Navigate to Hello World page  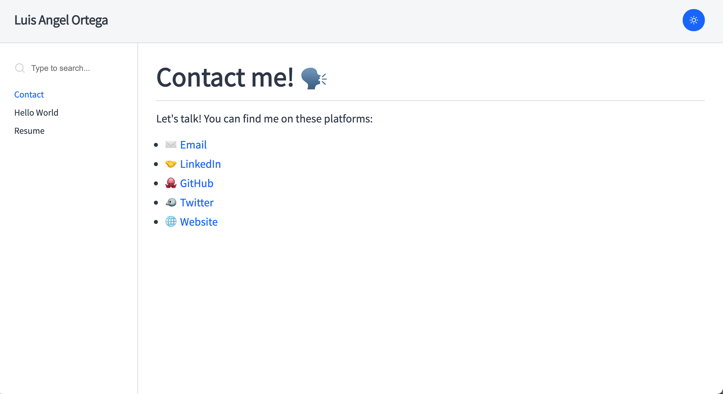coord(36,113)
